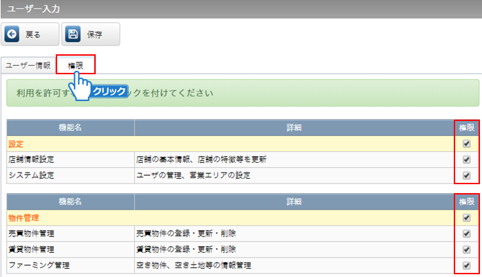Image resolution: width=482 pixels, height=277 pixels.
Task: Toggle the 売買物件管理 permission checkbox
Action: point(467,234)
